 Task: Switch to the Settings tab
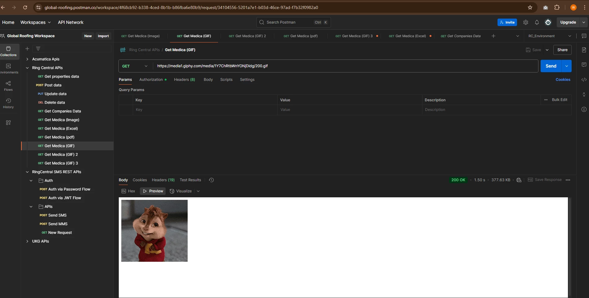point(247,80)
